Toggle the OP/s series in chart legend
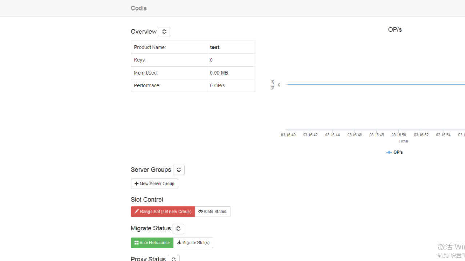 pos(395,152)
